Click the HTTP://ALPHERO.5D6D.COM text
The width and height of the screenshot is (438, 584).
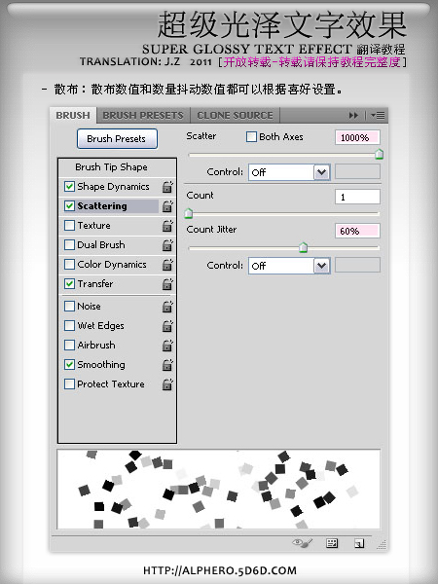(x=220, y=570)
